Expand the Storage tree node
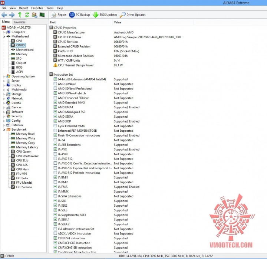 (4, 94)
